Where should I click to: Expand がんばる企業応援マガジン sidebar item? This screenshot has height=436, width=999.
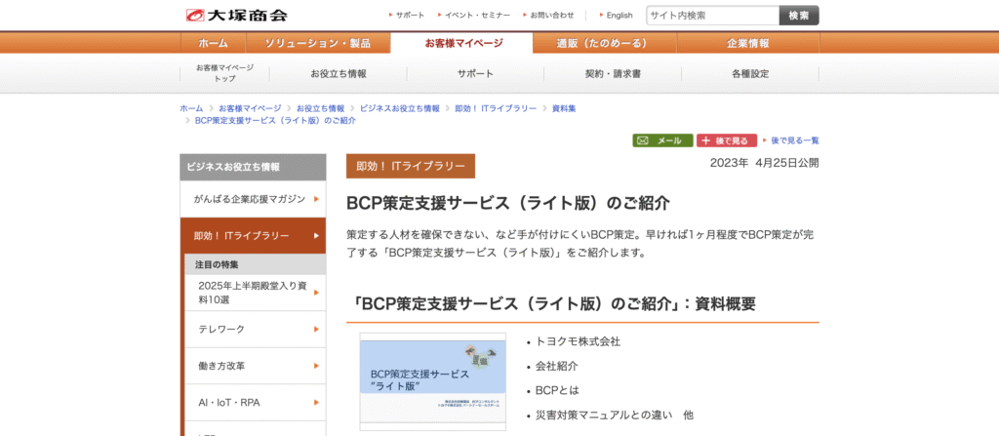254,198
